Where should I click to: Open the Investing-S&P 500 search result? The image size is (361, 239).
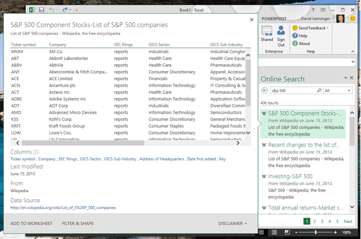pos(303,186)
